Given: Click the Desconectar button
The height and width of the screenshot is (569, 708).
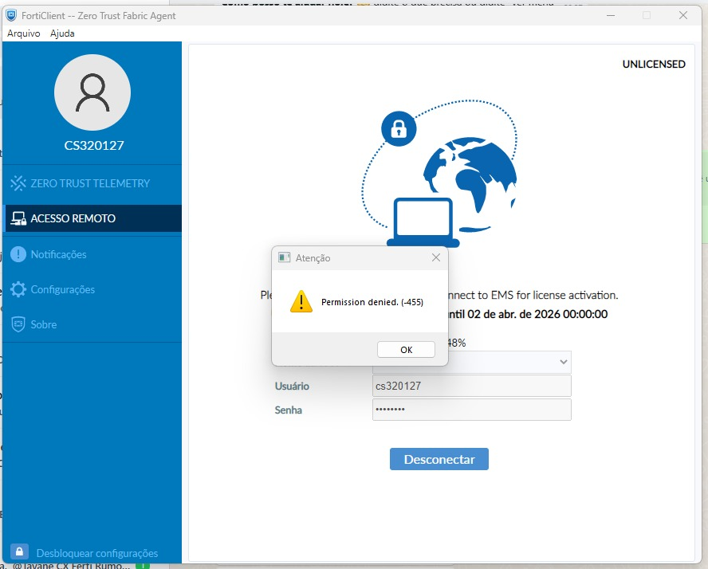Looking at the screenshot, I should [439, 459].
